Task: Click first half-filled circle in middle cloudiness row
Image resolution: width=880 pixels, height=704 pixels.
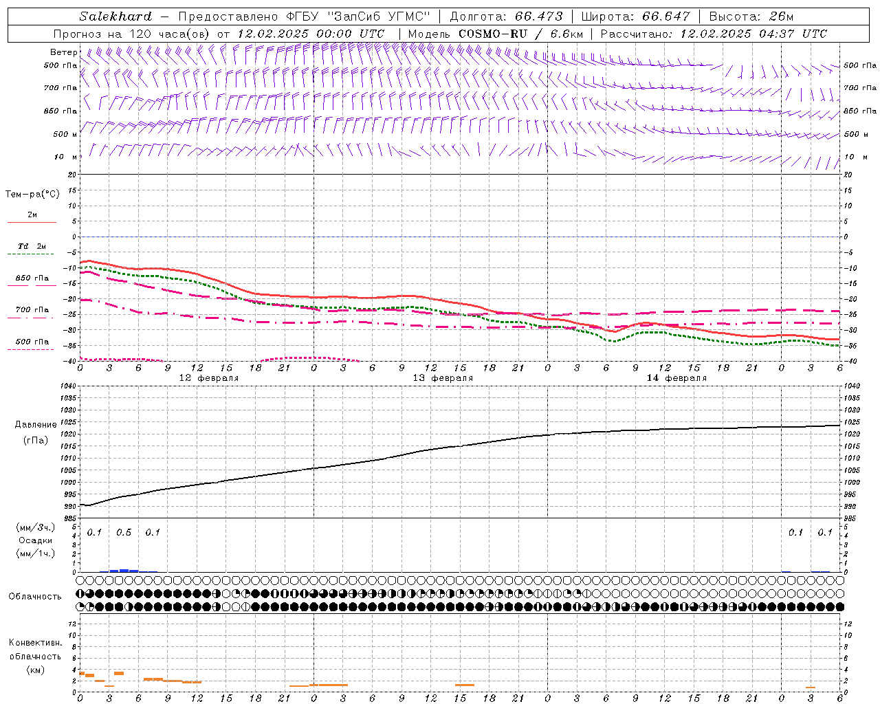Action: [x=80, y=593]
